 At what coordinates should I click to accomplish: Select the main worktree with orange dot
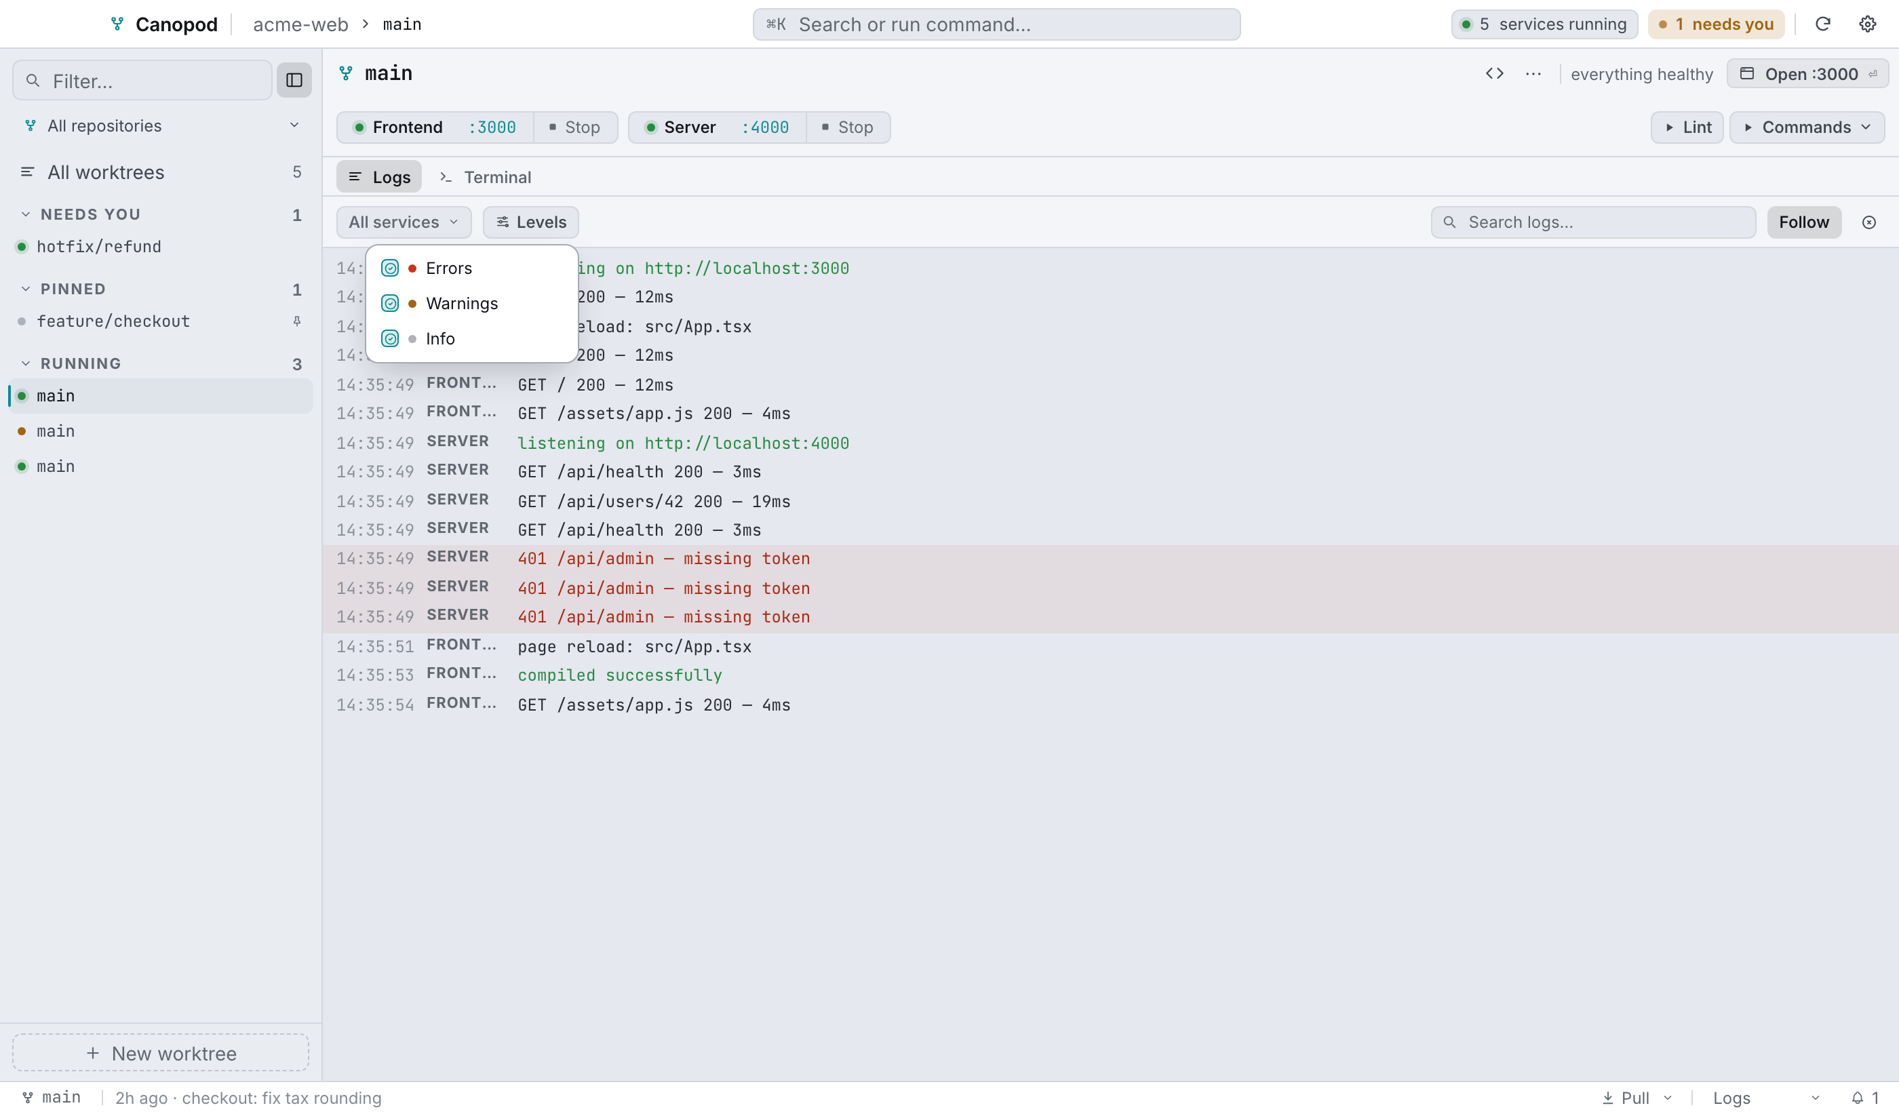coord(161,431)
